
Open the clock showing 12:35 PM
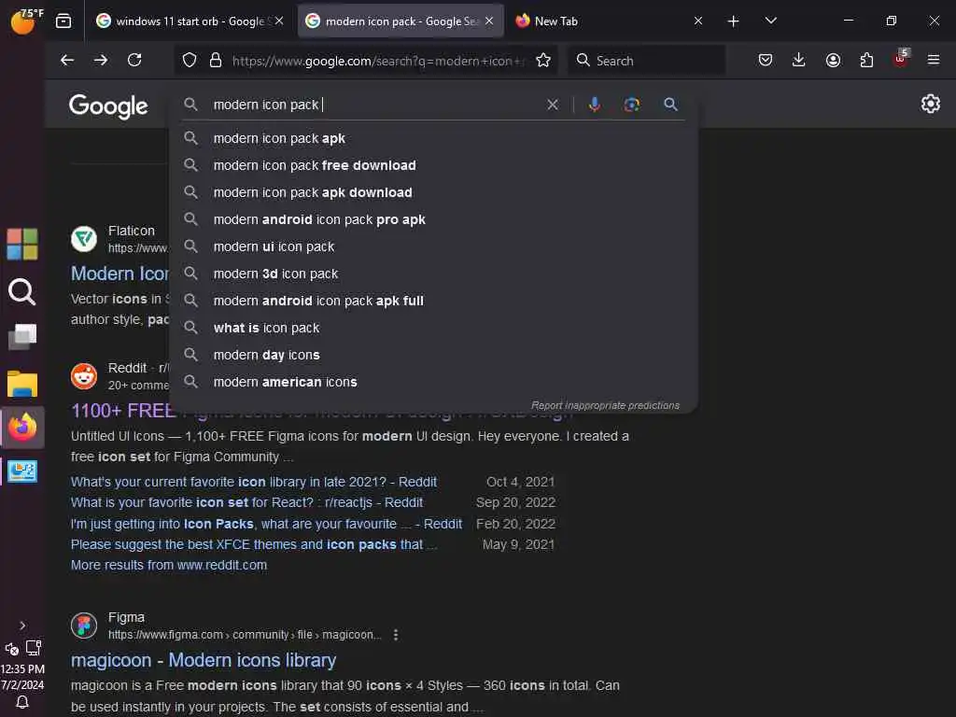pyautogui.click(x=22, y=668)
